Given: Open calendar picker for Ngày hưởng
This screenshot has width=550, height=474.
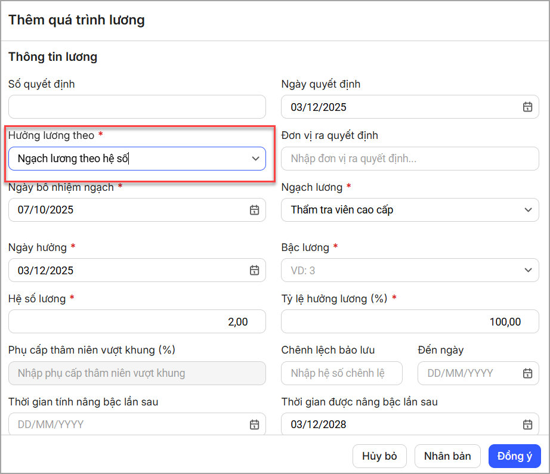Looking at the screenshot, I should click(254, 270).
